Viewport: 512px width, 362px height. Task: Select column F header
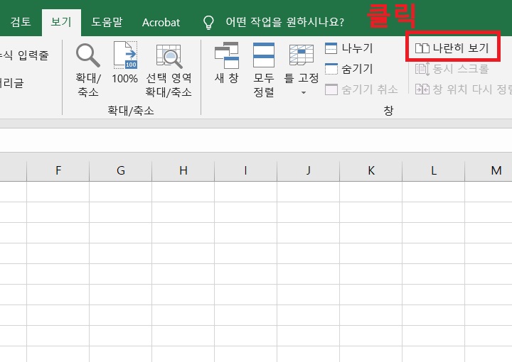58,170
